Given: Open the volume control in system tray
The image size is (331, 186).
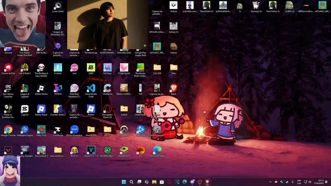Looking at the screenshot, I should point(310,182).
